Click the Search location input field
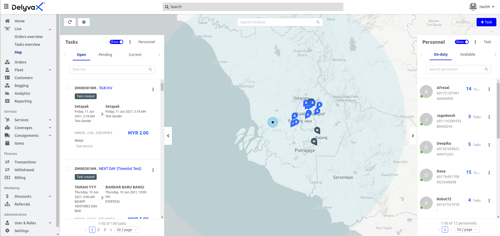The image size is (500, 236). click(x=277, y=22)
